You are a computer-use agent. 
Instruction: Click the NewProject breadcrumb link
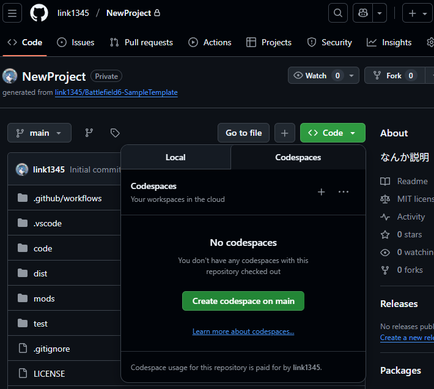tap(129, 13)
